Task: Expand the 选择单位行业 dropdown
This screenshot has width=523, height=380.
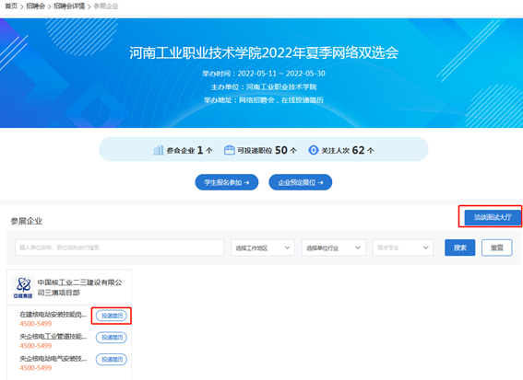Action: pyautogui.click(x=334, y=248)
